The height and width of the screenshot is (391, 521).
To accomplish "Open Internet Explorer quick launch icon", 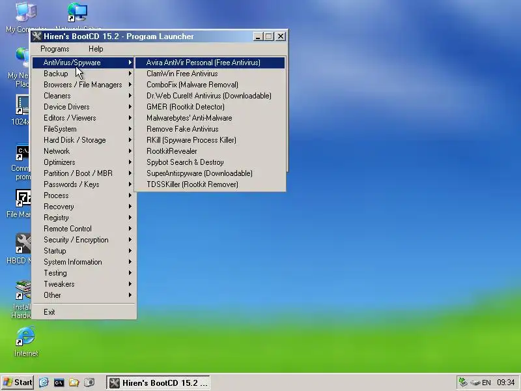I will pyautogui.click(x=44, y=383).
